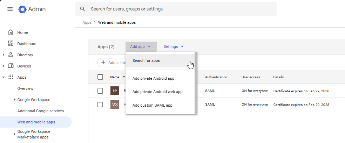Click SAML in the 'V3' app row
The width and height of the screenshot is (345, 143).
coord(210,105)
